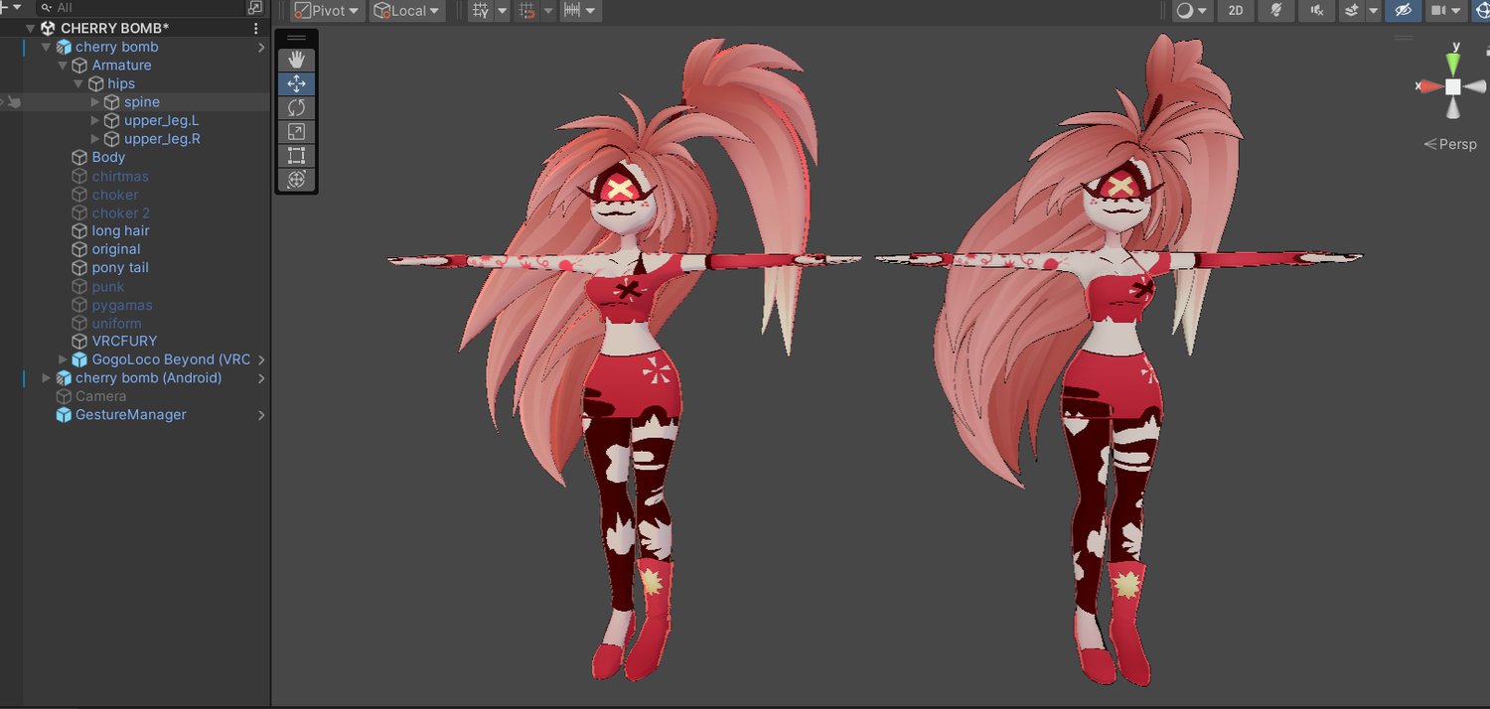1490x709 pixels.
Task: Select the Camera object
Action: (x=100, y=396)
